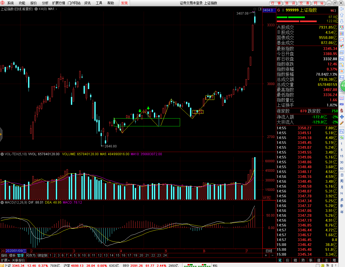Screen dimensions: 345x267
Task: Select the weekly 周 period
Action: tap(341, 181)
